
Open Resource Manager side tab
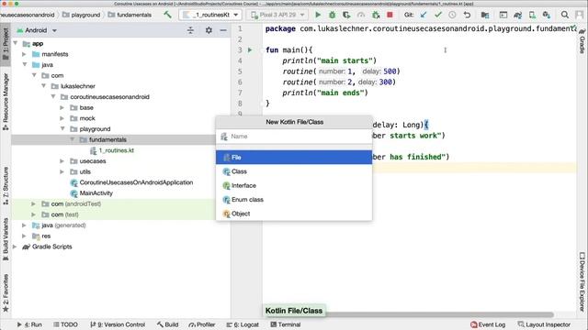6,101
